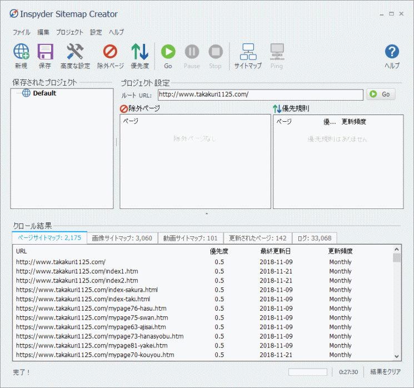
Task: Click Monthly in mypage75-swan.htm row
Action: click(x=340, y=317)
